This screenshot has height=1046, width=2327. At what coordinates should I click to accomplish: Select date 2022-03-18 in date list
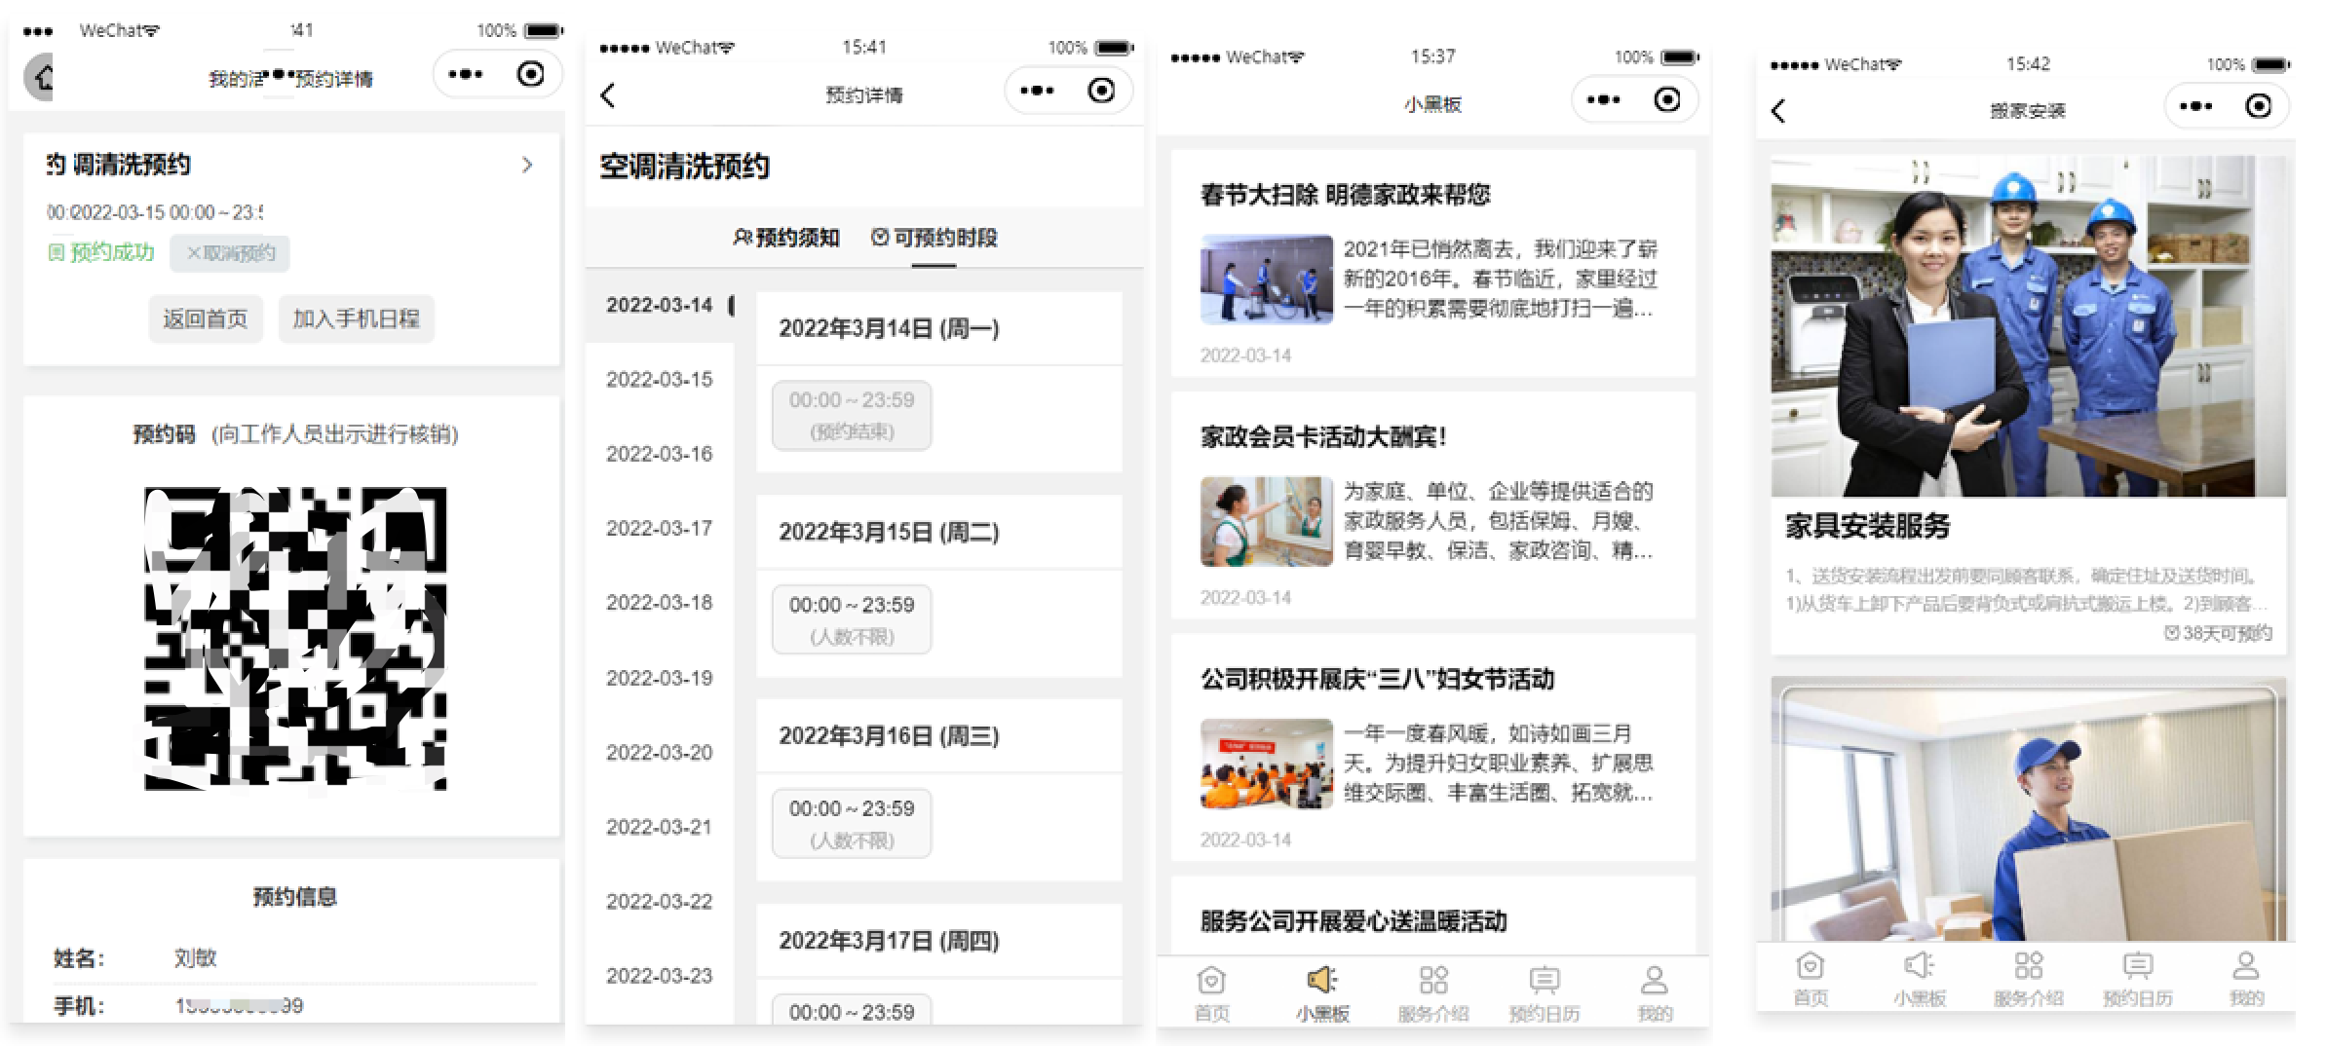tap(660, 603)
